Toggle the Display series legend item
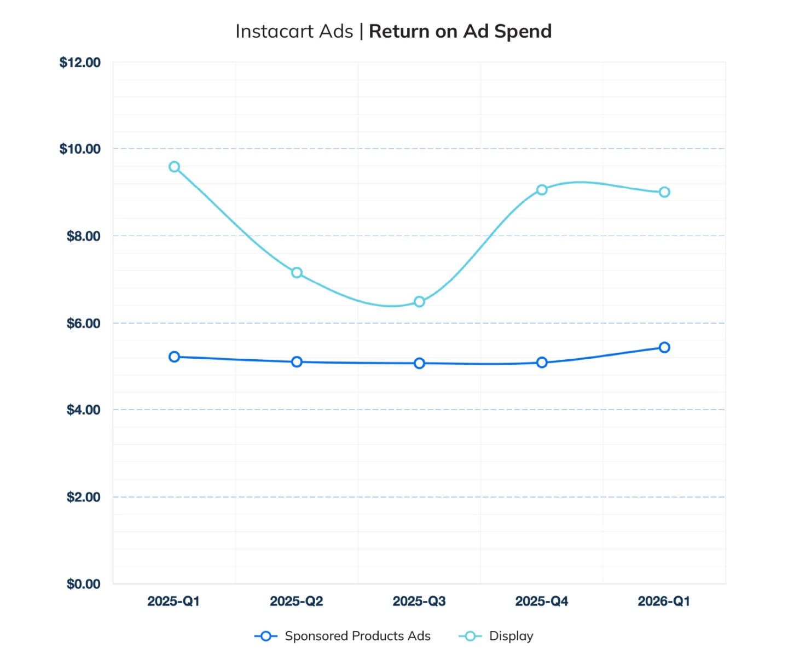The height and width of the screenshot is (660, 788). click(x=511, y=636)
